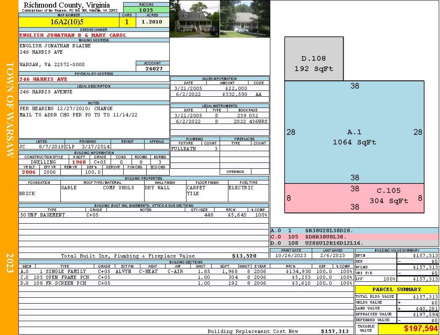Select sketch code U28SU12R16D12L16

[x=334, y=243]
